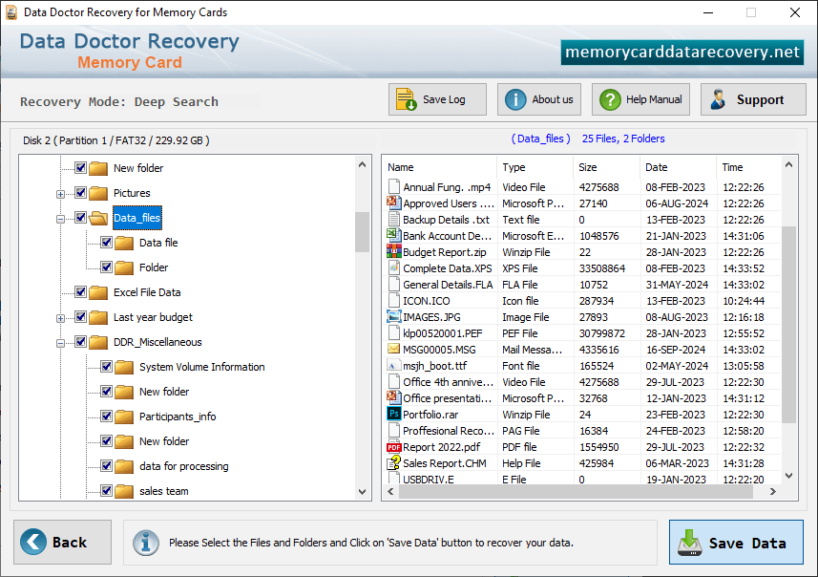Open the About us dialog
Screen dimensions: 818x577
tap(539, 99)
